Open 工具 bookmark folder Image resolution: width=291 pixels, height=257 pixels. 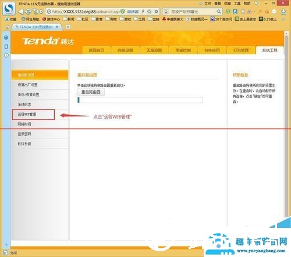click(140, 19)
